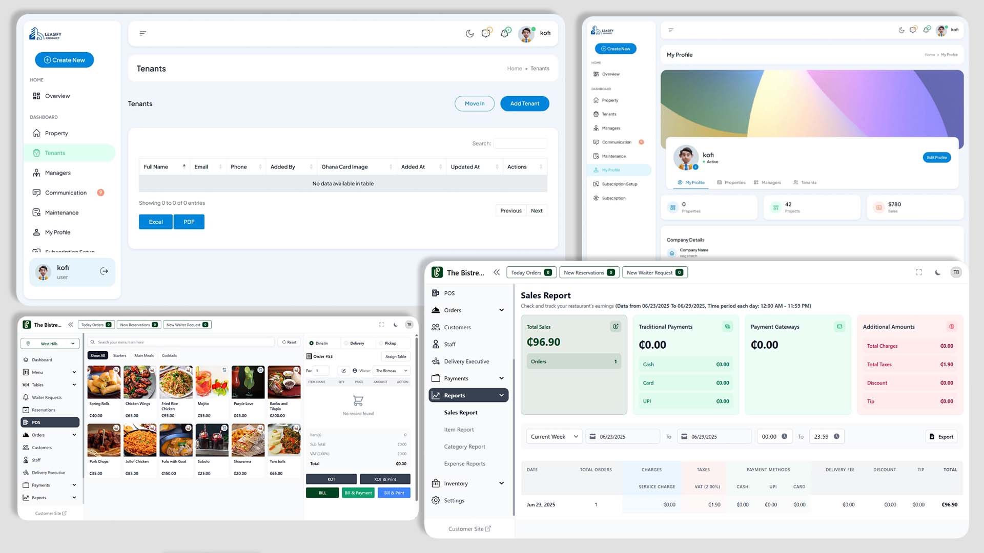Export tenants table as PDF
The width and height of the screenshot is (984, 553).
(189, 222)
